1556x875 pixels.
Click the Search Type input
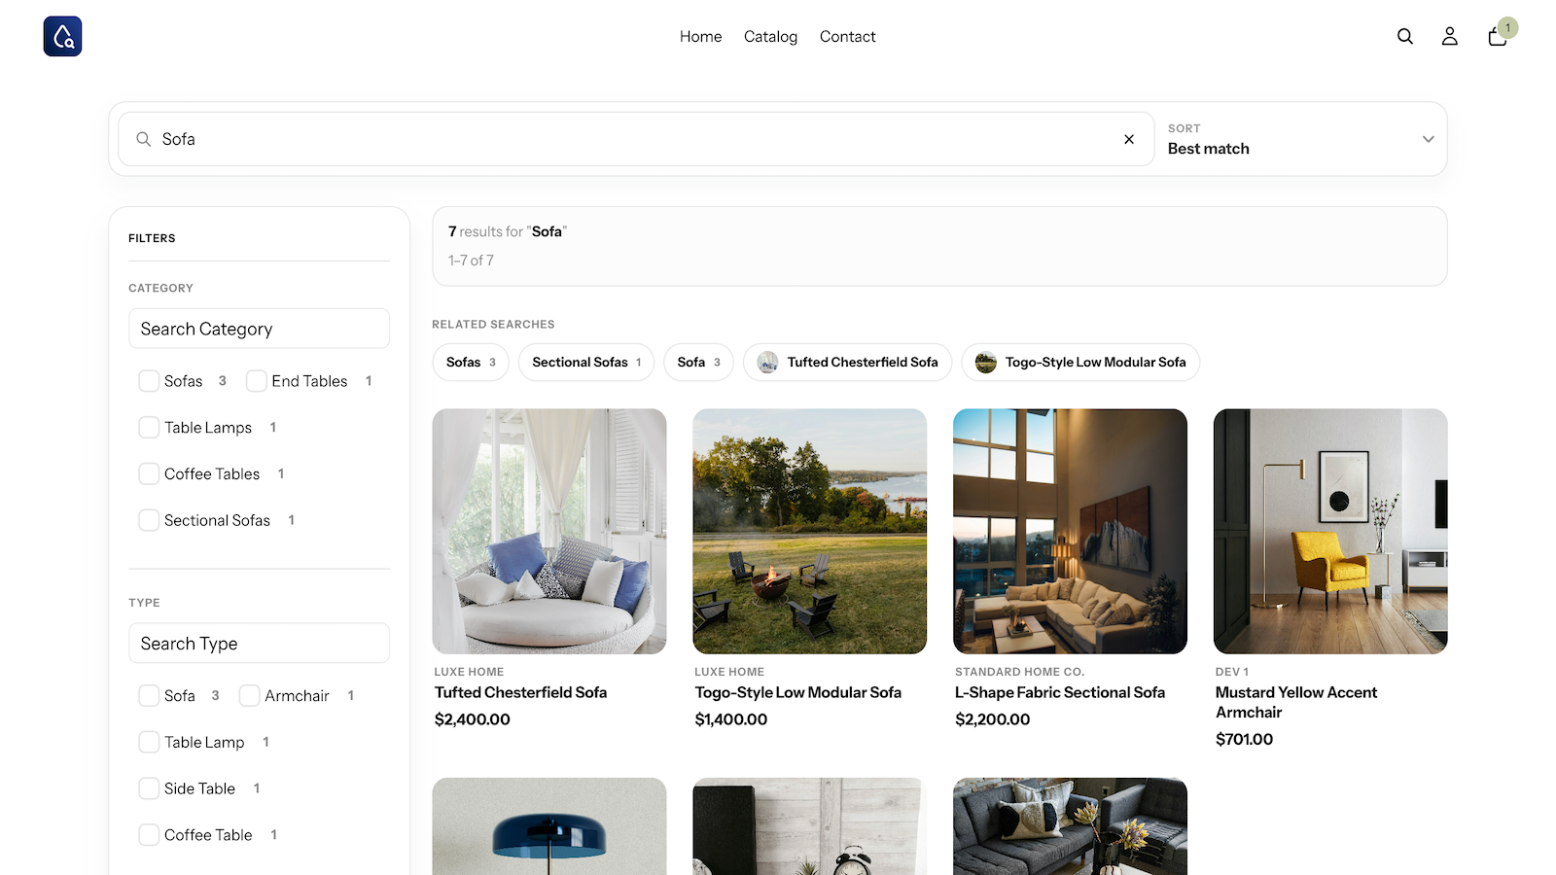click(259, 644)
